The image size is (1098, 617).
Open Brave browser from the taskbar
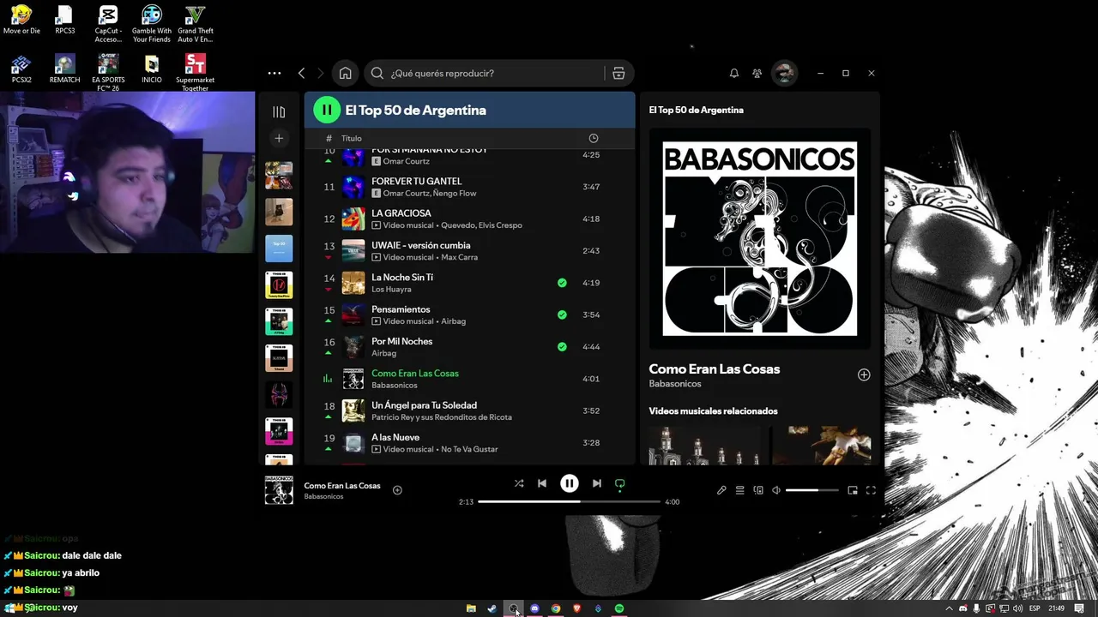(576, 608)
